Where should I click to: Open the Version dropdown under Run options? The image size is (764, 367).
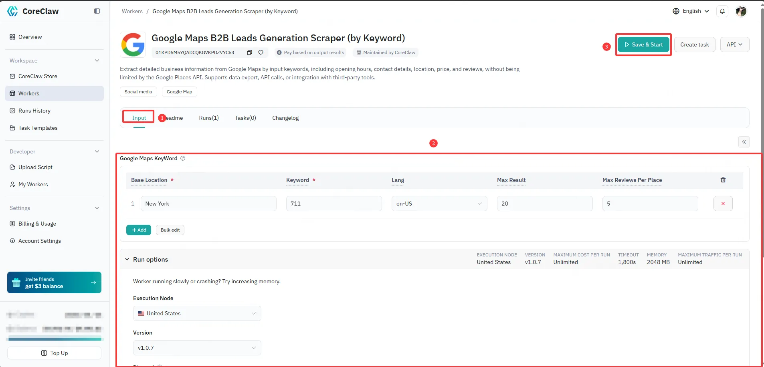[x=197, y=348]
